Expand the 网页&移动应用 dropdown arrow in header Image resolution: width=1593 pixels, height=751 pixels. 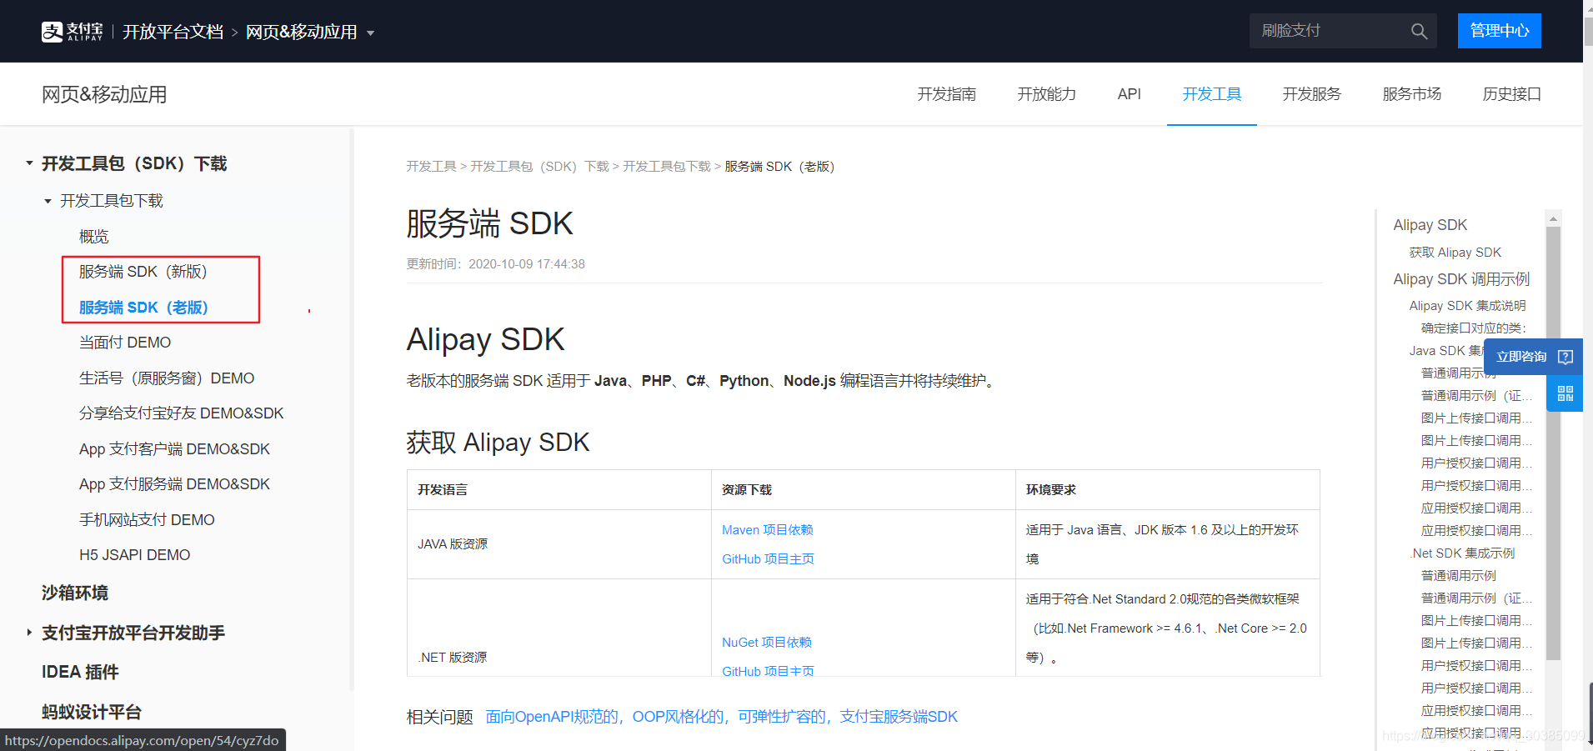coord(370,33)
